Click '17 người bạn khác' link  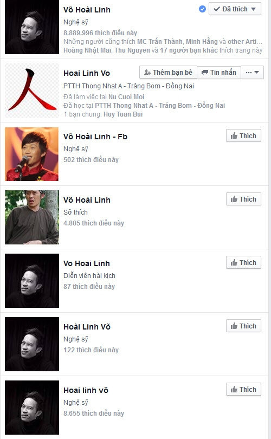coord(189,50)
